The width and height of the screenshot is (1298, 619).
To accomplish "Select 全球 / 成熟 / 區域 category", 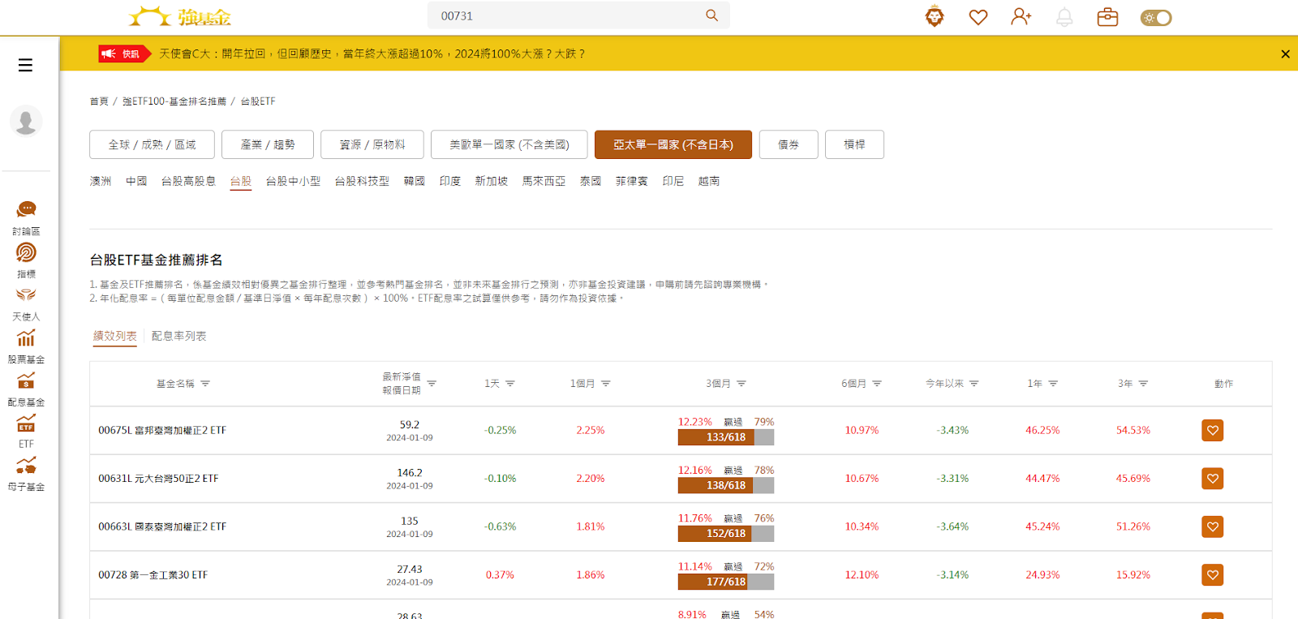I will 153,144.
